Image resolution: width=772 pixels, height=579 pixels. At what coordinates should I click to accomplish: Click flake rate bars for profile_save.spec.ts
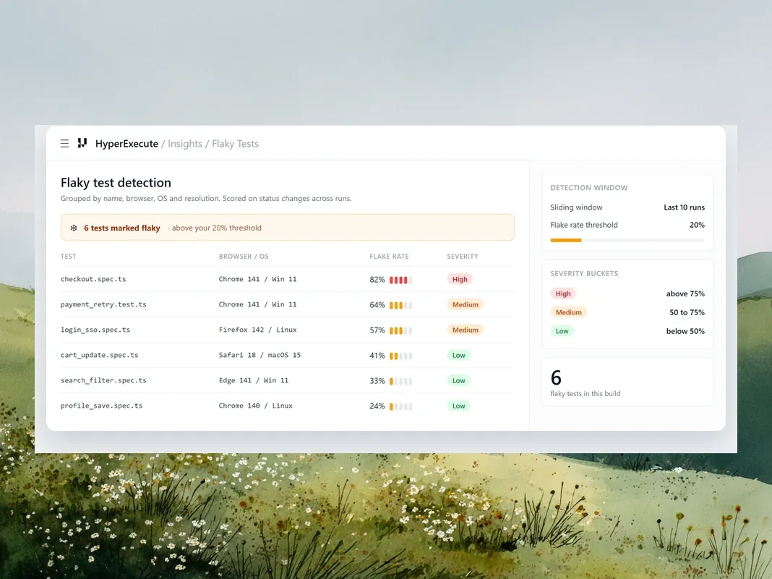[400, 406]
